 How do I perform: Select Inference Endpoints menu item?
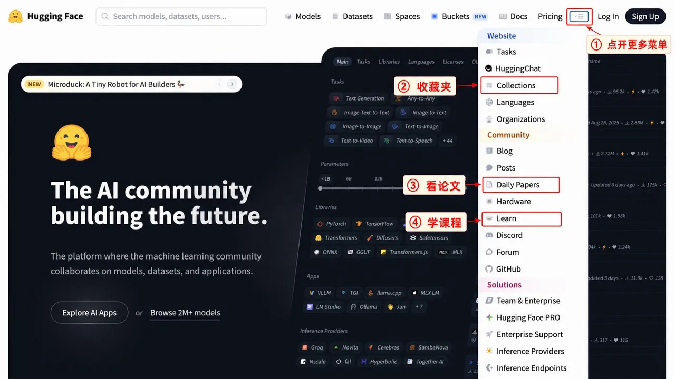[x=533, y=368]
